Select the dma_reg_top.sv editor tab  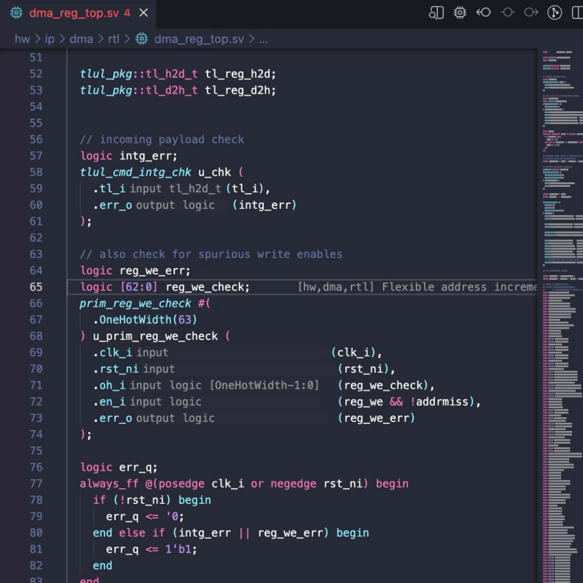(74, 13)
